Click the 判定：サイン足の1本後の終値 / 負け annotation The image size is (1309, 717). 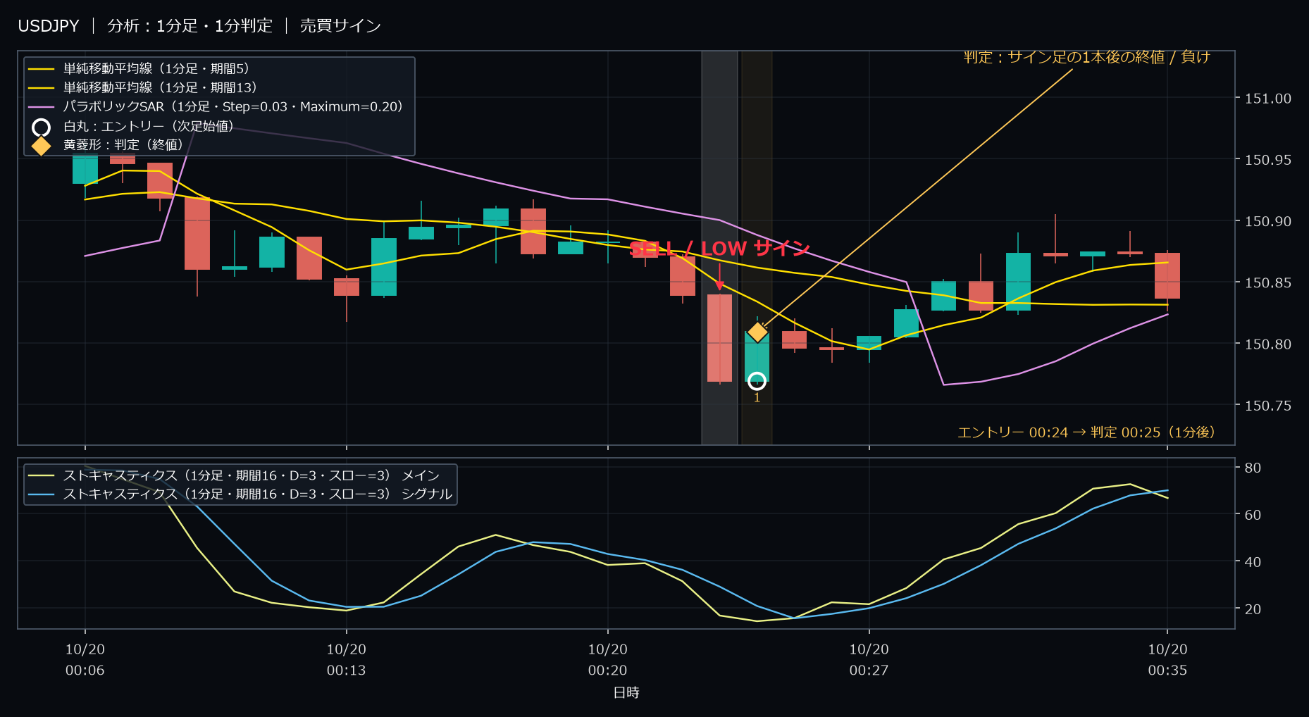tap(1086, 57)
